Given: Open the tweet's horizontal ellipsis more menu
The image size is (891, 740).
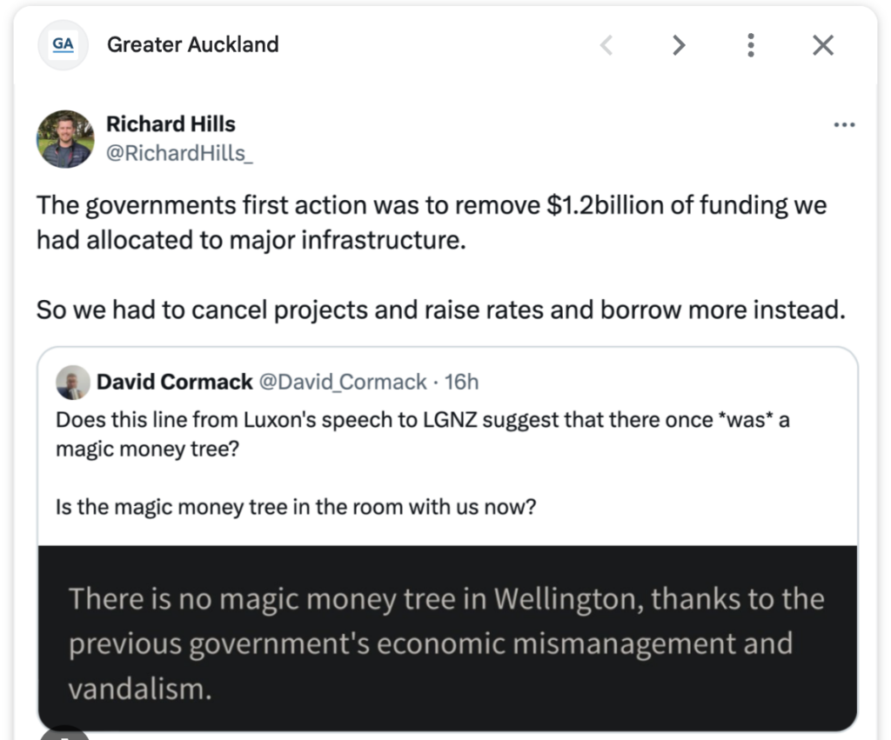Looking at the screenshot, I should [x=844, y=125].
